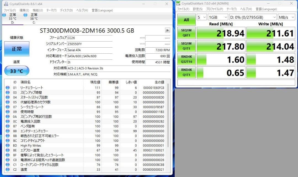Open the 機能(U) menu in CrystalDiskInfo
The width and height of the screenshot is (298, 177).
click(37, 10)
